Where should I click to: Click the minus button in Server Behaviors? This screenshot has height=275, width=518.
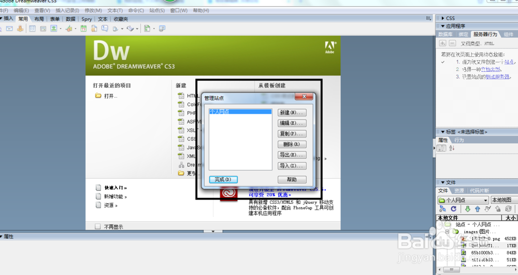coord(453,43)
